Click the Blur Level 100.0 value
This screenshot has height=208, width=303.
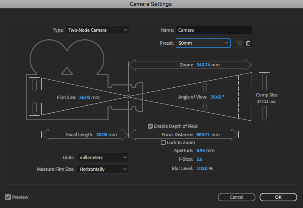point(202,168)
